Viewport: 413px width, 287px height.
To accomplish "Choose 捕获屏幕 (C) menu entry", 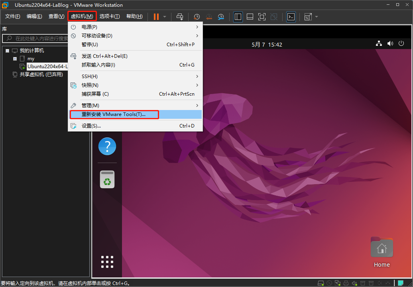I will pyautogui.click(x=136, y=94).
